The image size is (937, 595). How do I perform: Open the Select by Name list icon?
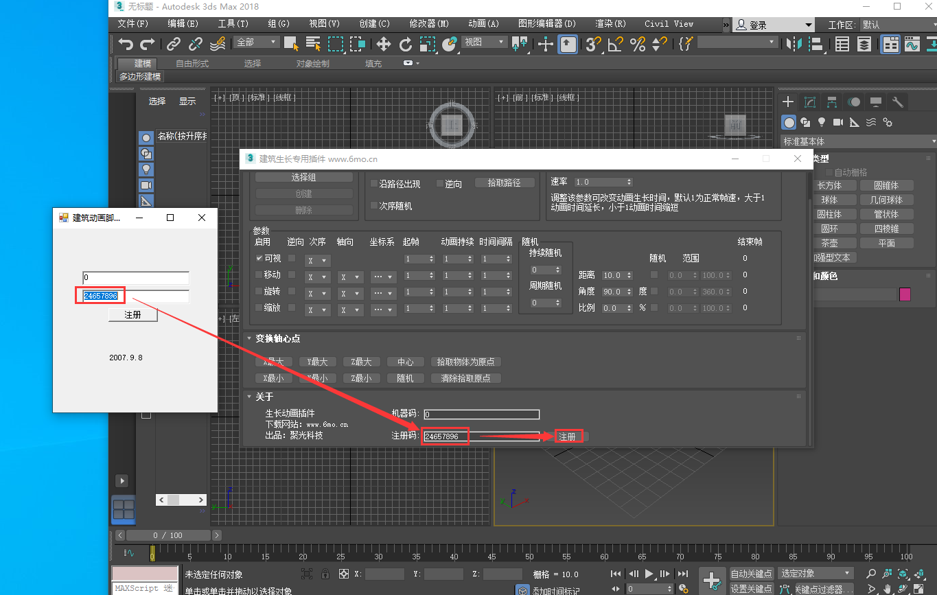313,44
